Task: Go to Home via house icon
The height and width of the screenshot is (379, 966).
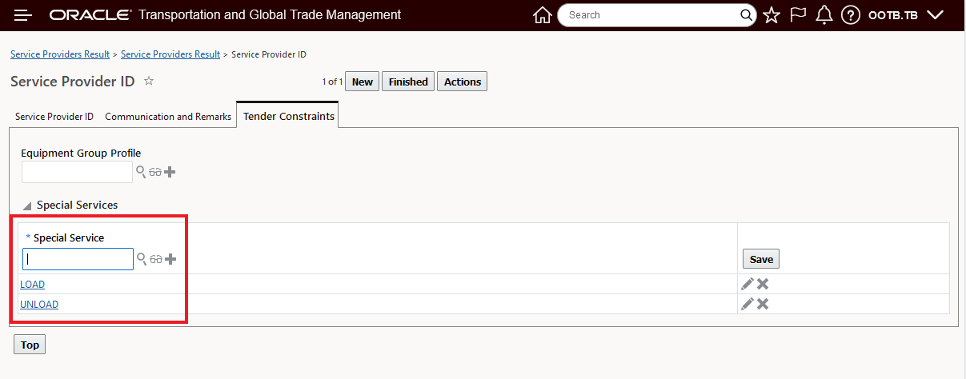Action: point(543,15)
